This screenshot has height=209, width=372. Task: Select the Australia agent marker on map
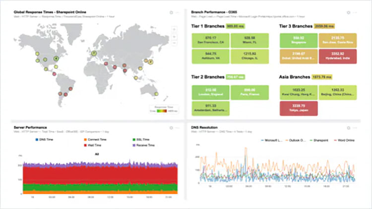tap(156, 94)
